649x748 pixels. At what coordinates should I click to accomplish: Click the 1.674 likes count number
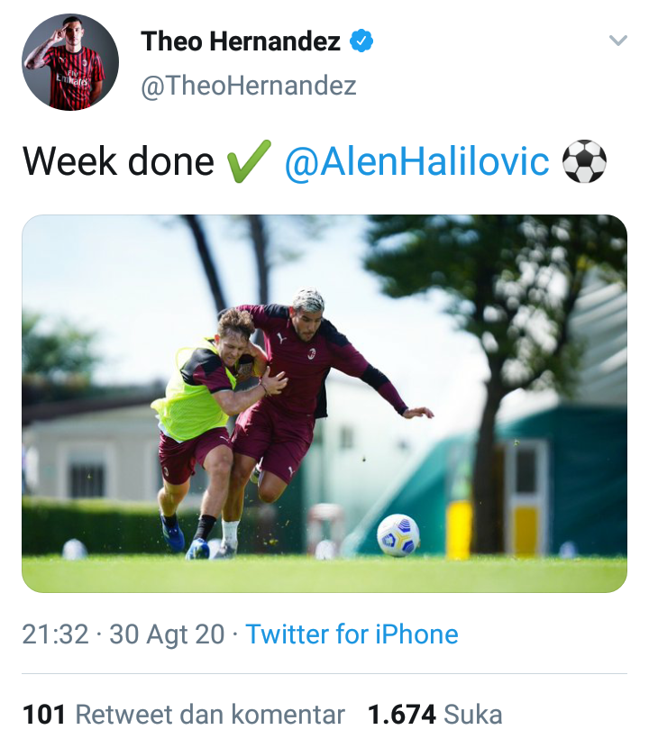(401, 715)
